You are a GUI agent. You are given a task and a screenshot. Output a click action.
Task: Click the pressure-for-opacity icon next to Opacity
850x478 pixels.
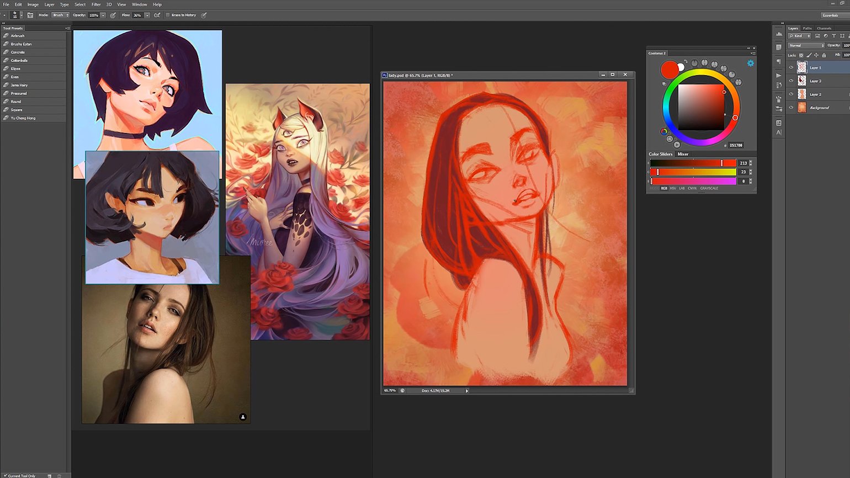pyautogui.click(x=113, y=15)
